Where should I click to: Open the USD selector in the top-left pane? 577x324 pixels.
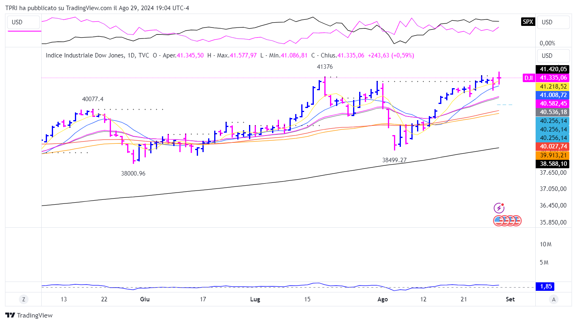pos(23,22)
